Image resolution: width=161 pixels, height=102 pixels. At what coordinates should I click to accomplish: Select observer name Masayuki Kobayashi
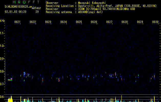tap(92, 3)
